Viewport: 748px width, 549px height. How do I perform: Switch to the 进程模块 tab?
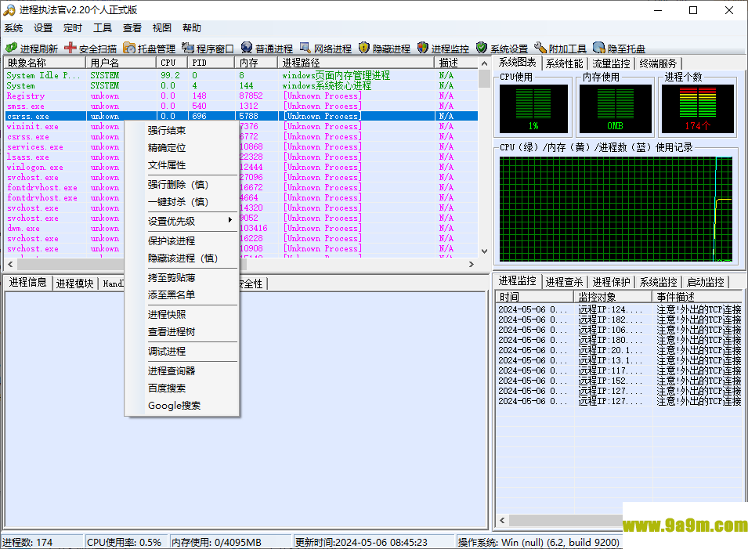point(75,284)
